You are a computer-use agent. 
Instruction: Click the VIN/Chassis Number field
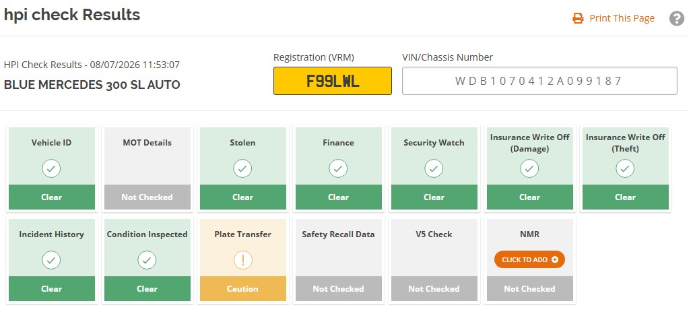[539, 81]
